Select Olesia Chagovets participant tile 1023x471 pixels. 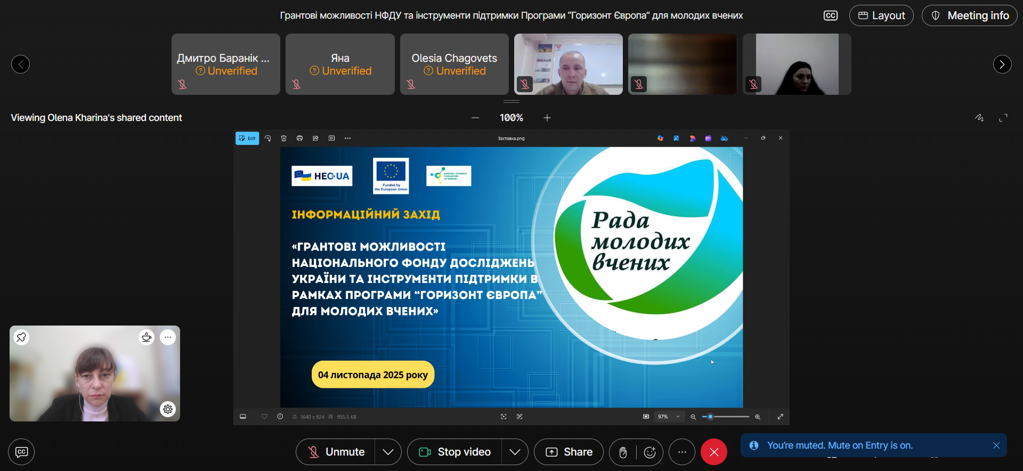pyautogui.click(x=454, y=64)
